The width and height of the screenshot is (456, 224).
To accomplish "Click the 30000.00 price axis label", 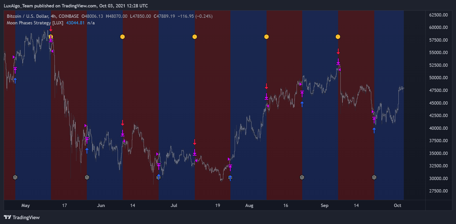I will (x=438, y=179).
